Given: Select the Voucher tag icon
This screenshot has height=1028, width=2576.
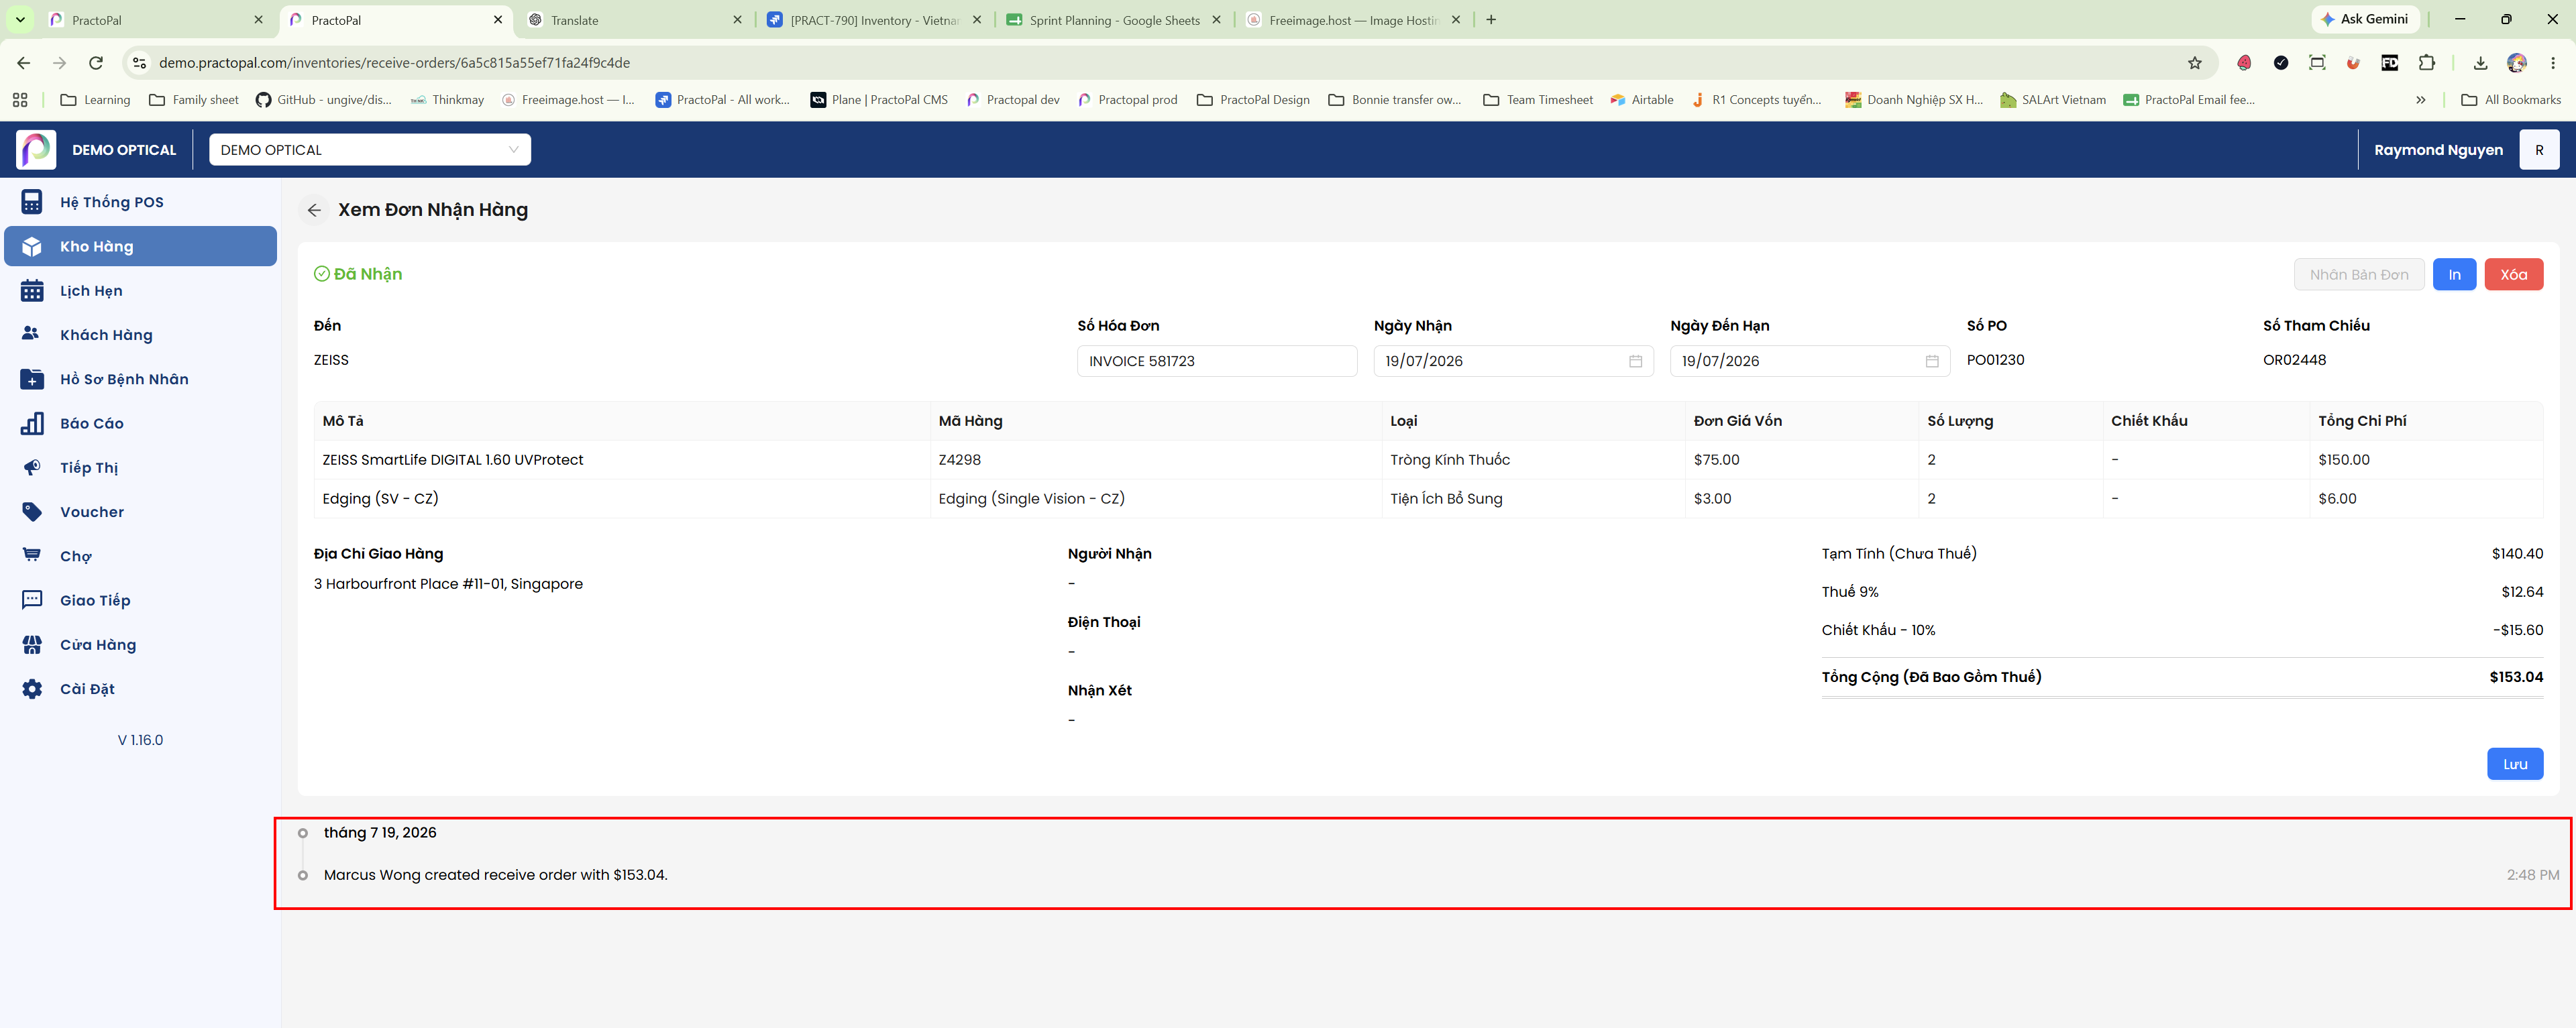Looking at the screenshot, I should point(32,512).
